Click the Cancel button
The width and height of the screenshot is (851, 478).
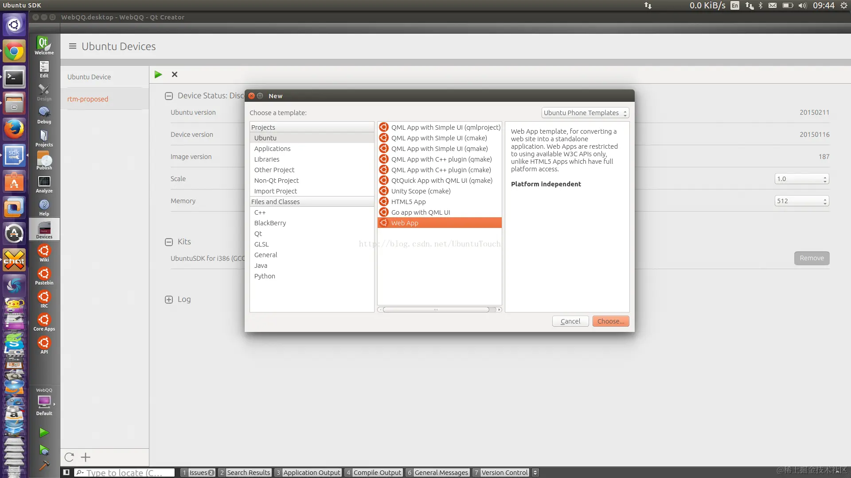coord(570,321)
